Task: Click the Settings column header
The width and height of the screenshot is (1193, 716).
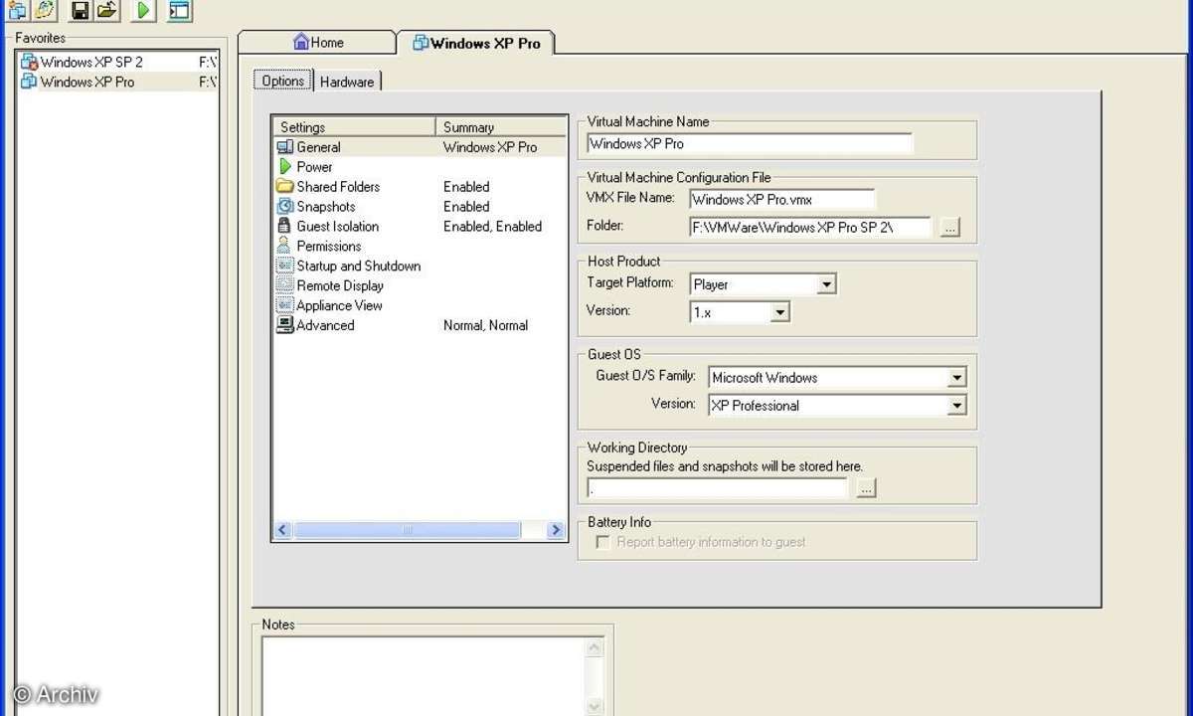Action: pos(354,127)
